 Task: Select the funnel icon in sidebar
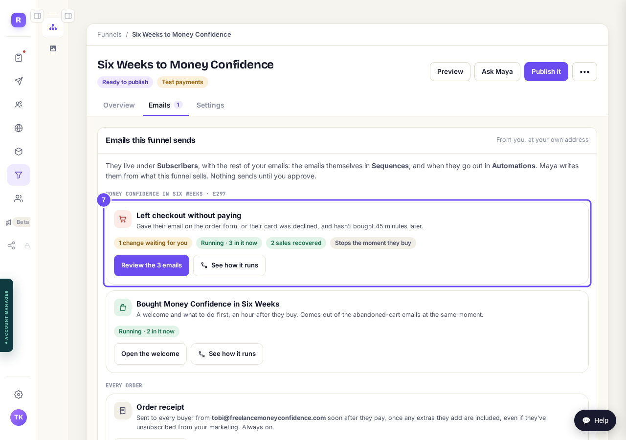[x=19, y=175]
